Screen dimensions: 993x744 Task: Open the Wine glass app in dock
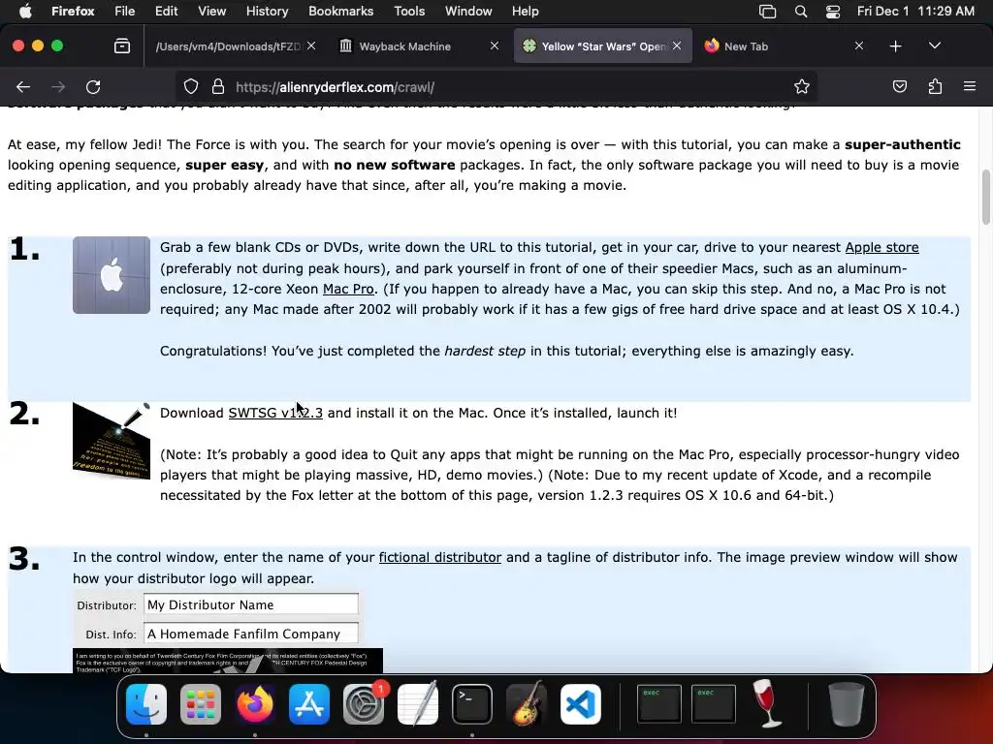point(768,704)
